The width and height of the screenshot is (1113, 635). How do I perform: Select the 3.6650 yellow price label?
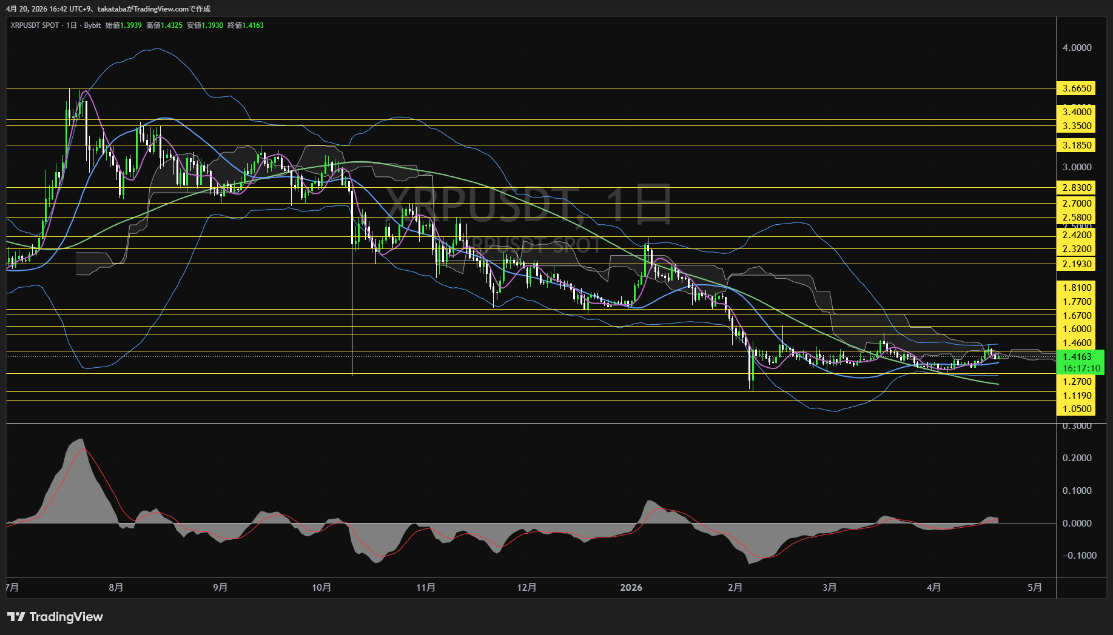pyautogui.click(x=1077, y=88)
